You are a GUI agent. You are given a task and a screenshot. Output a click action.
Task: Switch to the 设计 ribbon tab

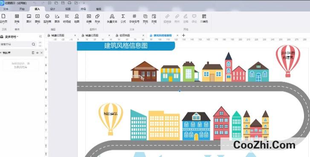pyautogui.click(x=52, y=9)
